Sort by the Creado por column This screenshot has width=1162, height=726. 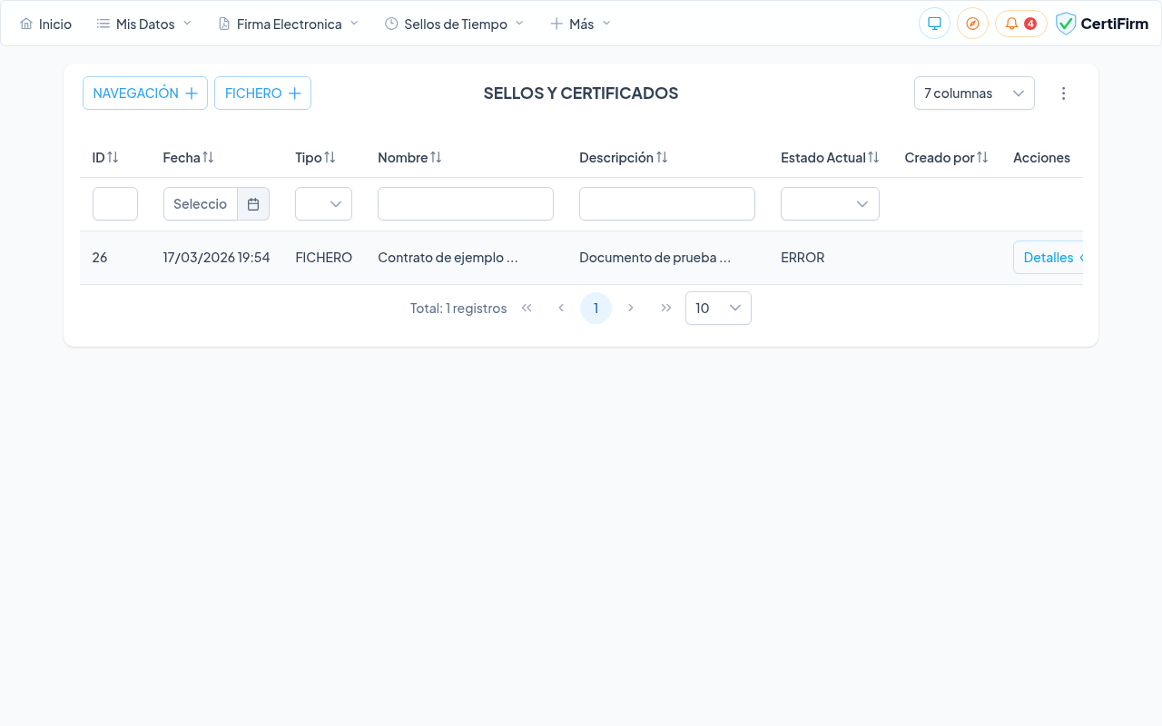pyautogui.click(x=982, y=158)
